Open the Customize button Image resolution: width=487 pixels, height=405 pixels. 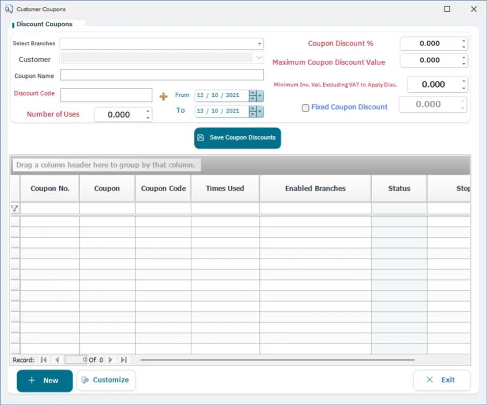pos(106,380)
